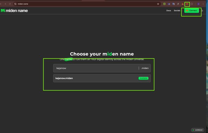Toggle the dark mode moon icon
This screenshot has width=208, height=133.
click(x=202, y=10)
